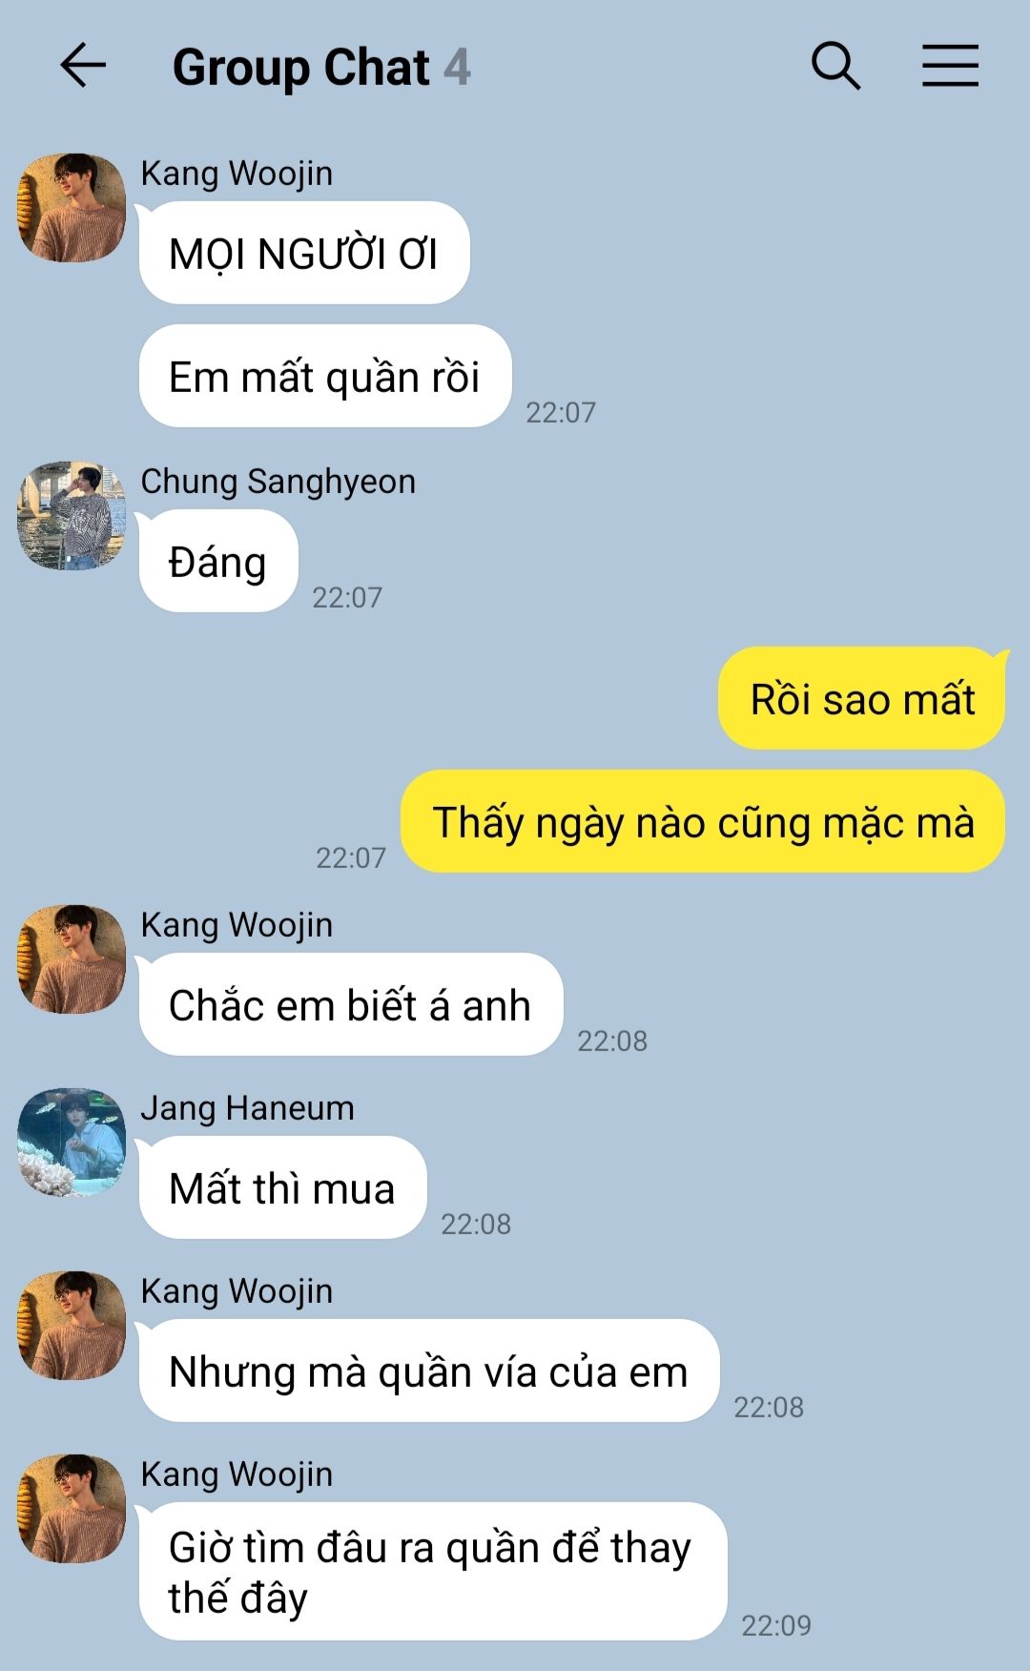Tap the 'Thấy ngày nào cũng mặc mà' message
Screen dimensions: 1030x1671
pos(703,821)
